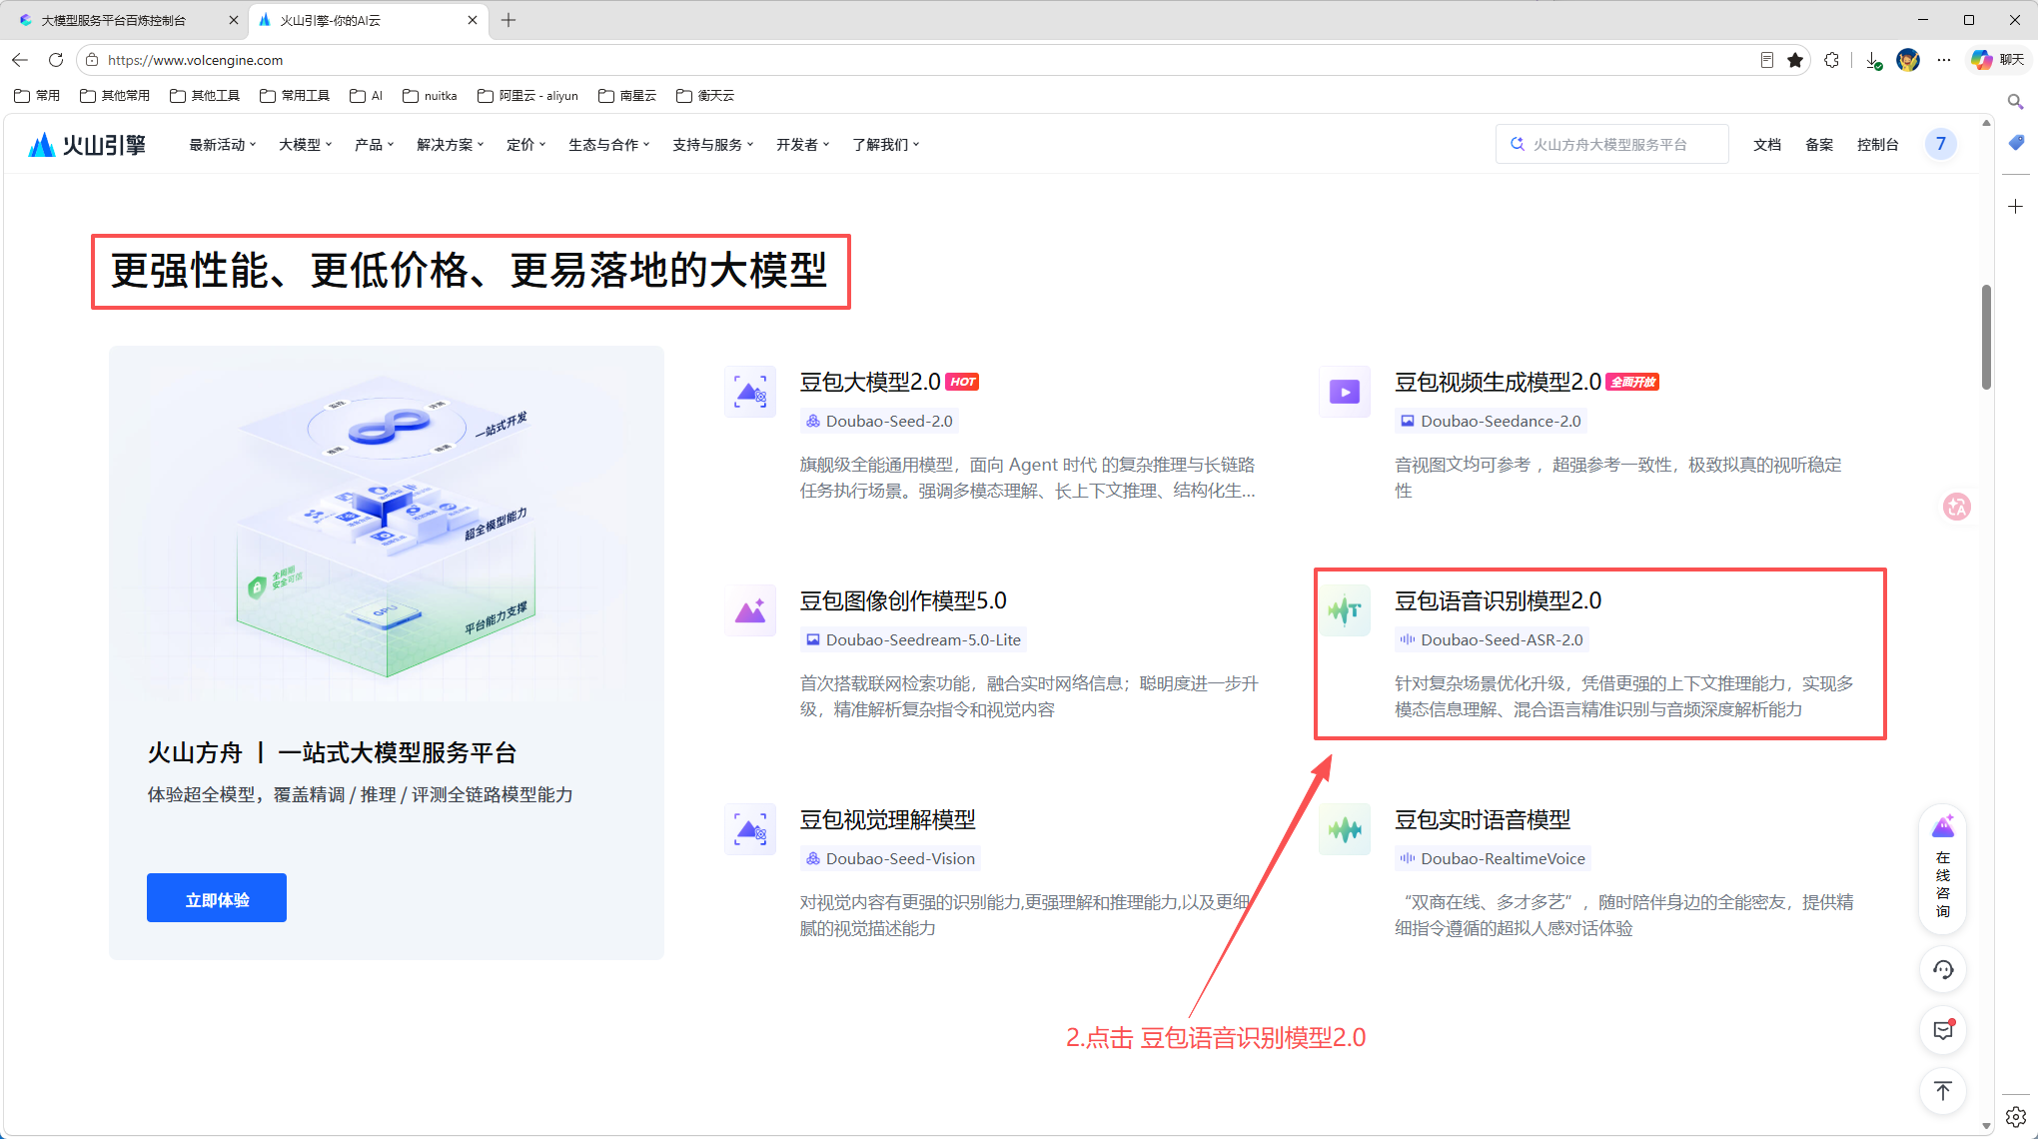Expand the 产品 nav dropdown
This screenshot has width=2038, height=1139.
375,145
